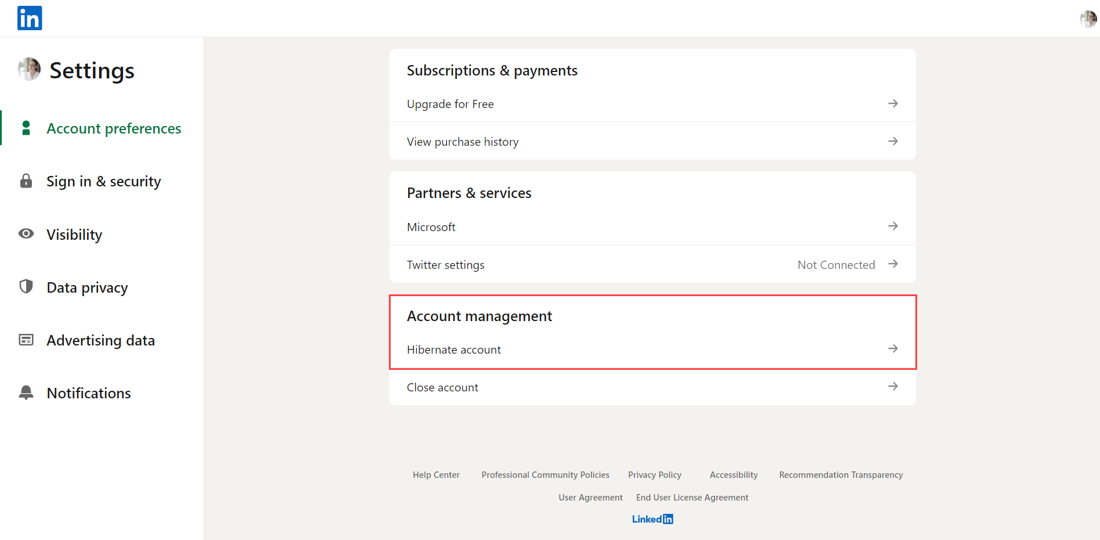The height and width of the screenshot is (540, 1100).
Task: Click the eye icon next to Visibility
Action: coord(26,233)
